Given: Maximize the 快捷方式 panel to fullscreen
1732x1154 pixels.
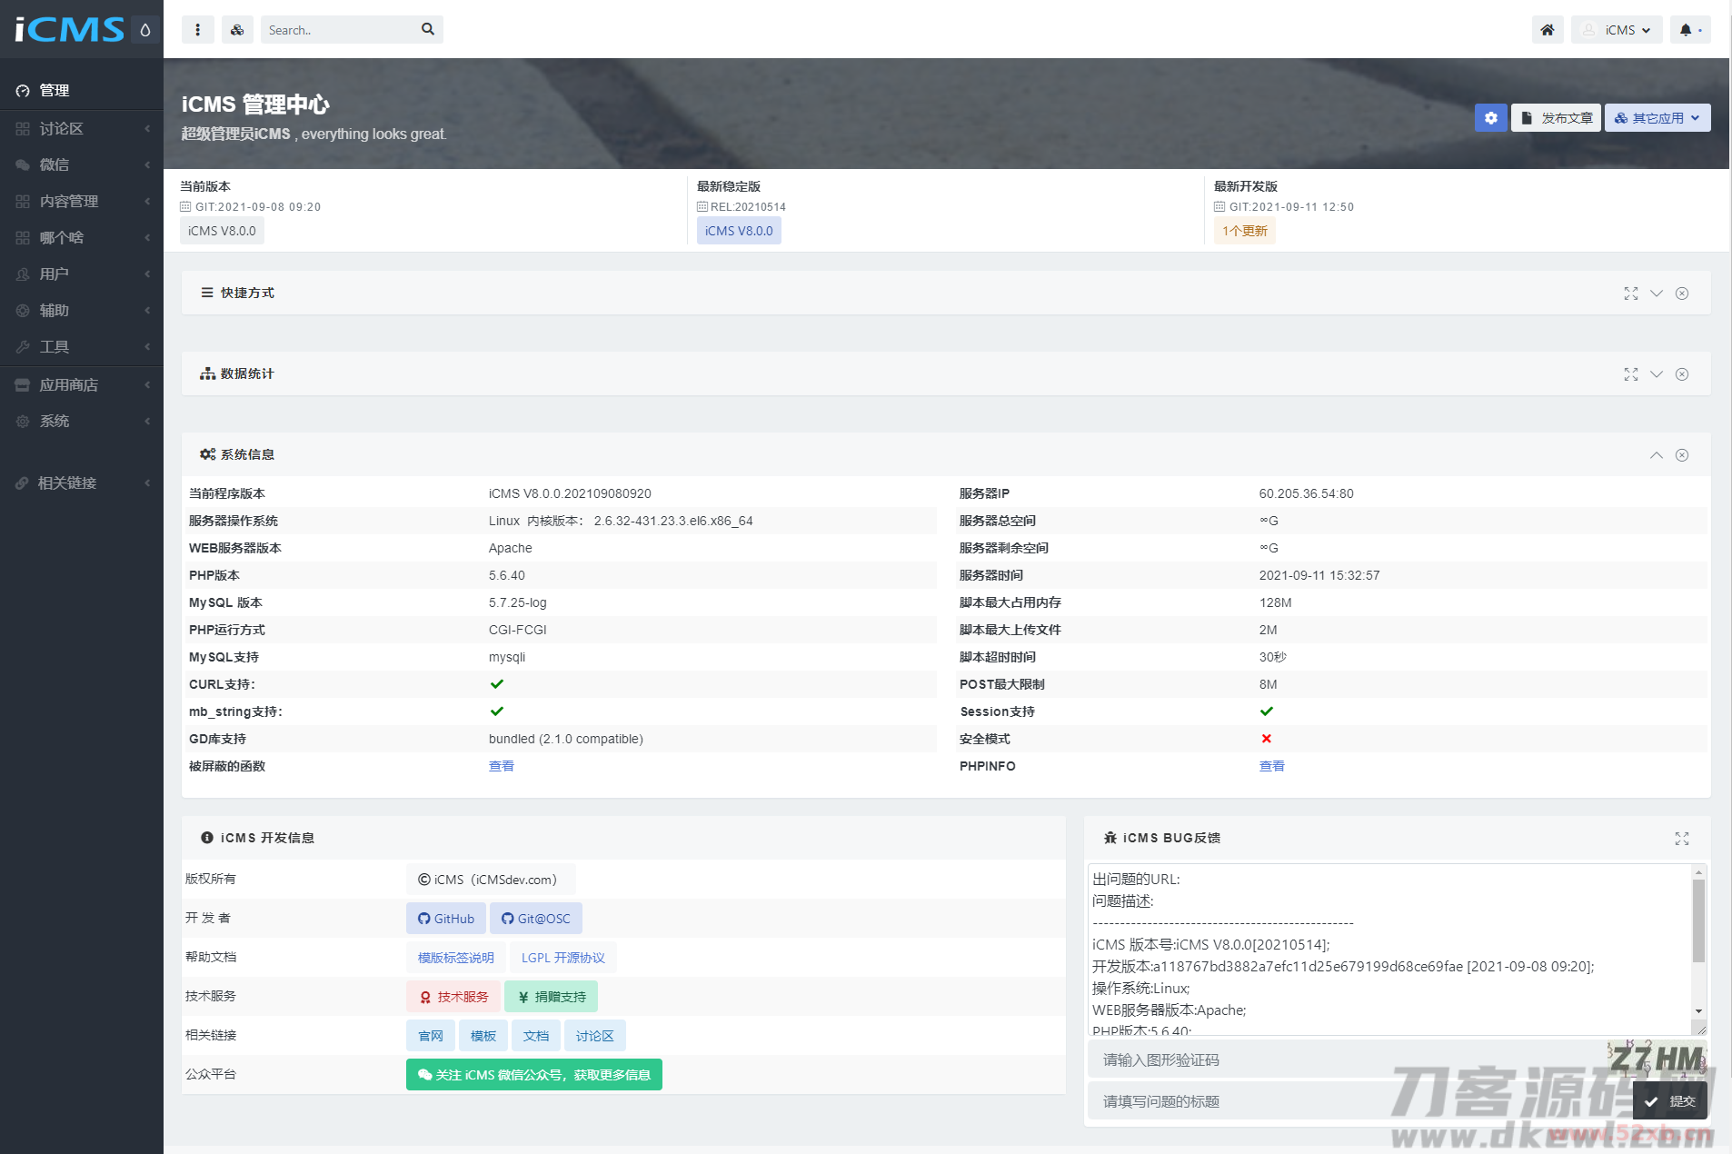Looking at the screenshot, I should pyautogui.click(x=1631, y=293).
